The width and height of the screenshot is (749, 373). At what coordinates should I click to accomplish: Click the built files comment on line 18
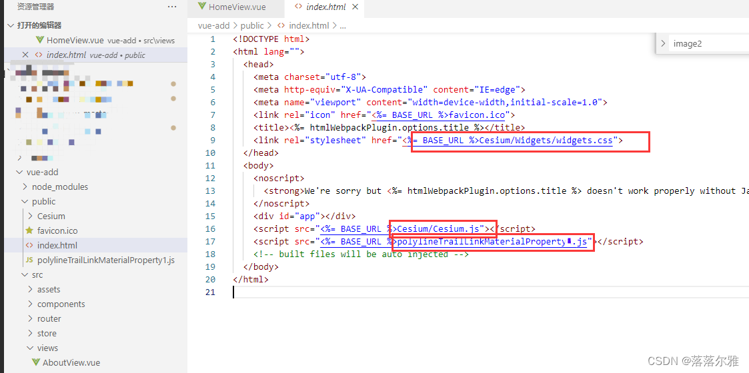361,254
